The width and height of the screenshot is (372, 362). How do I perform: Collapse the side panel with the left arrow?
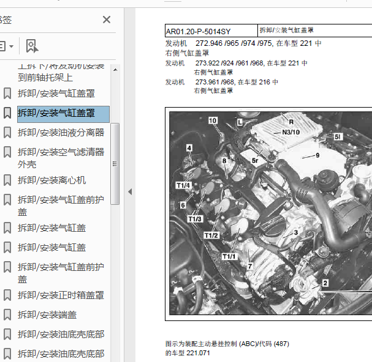click(x=130, y=191)
